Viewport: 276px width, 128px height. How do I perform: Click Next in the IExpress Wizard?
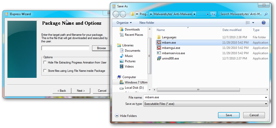[81, 91]
